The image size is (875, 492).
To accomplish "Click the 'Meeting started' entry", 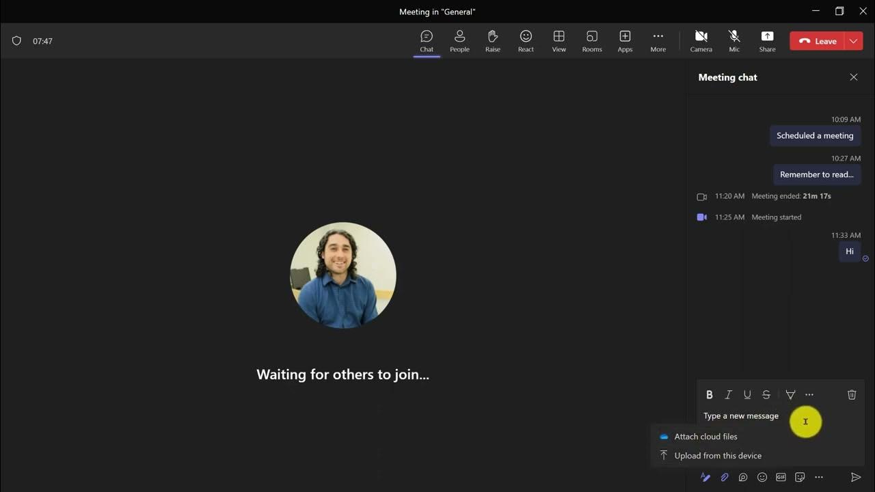I will pos(777,217).
